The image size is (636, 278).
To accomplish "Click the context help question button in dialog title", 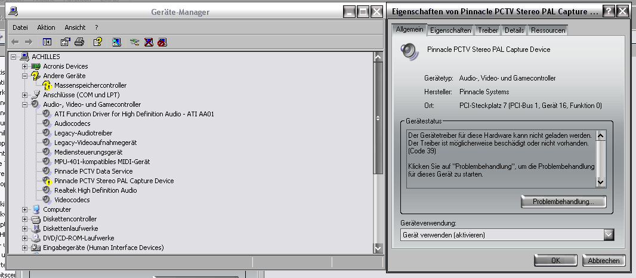I will tap(608, 12).
